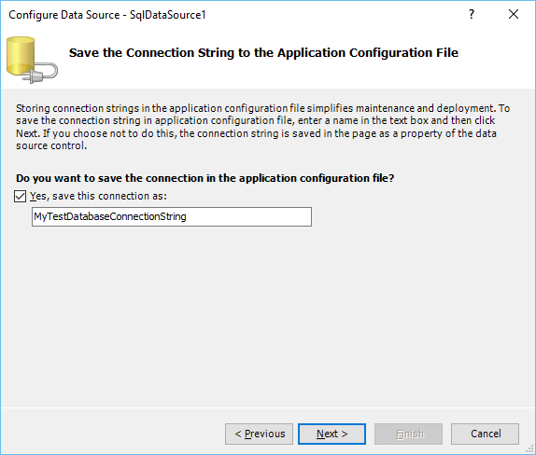Image resolution: width=536 pixels, height=455 pixels.
Task: Open help with the question mark button
Action: [x=472, y=14]
